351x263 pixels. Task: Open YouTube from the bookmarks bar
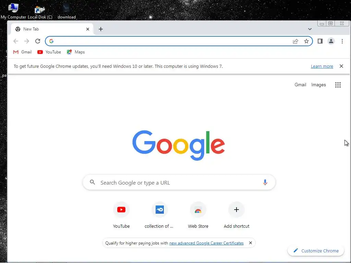[x=49, y=52]
